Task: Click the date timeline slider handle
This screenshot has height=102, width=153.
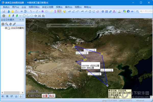Action: tap(93, 26)
